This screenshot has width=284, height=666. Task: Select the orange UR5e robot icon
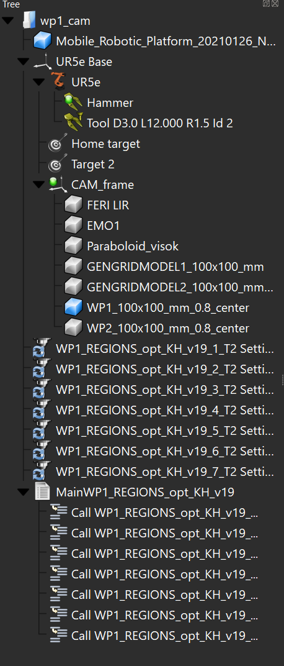point(59,81)
